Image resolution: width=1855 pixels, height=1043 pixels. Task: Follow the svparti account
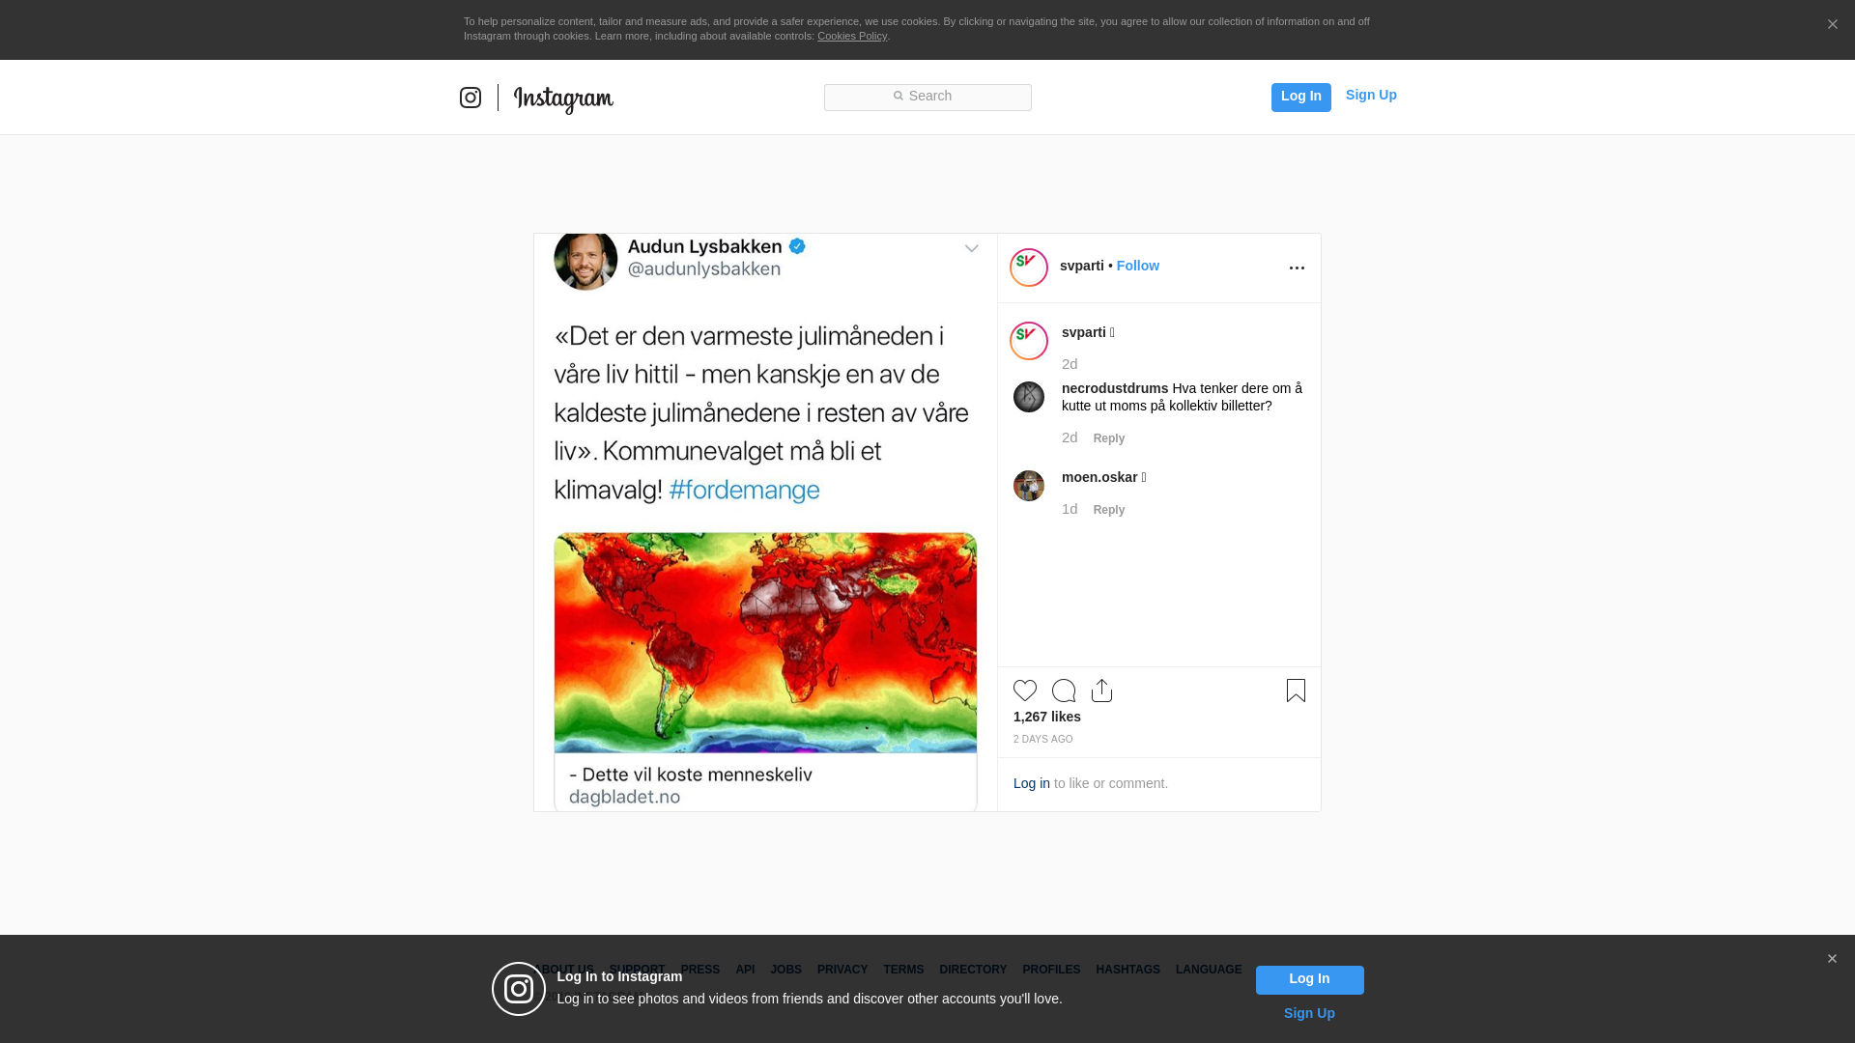(1138, 266)
